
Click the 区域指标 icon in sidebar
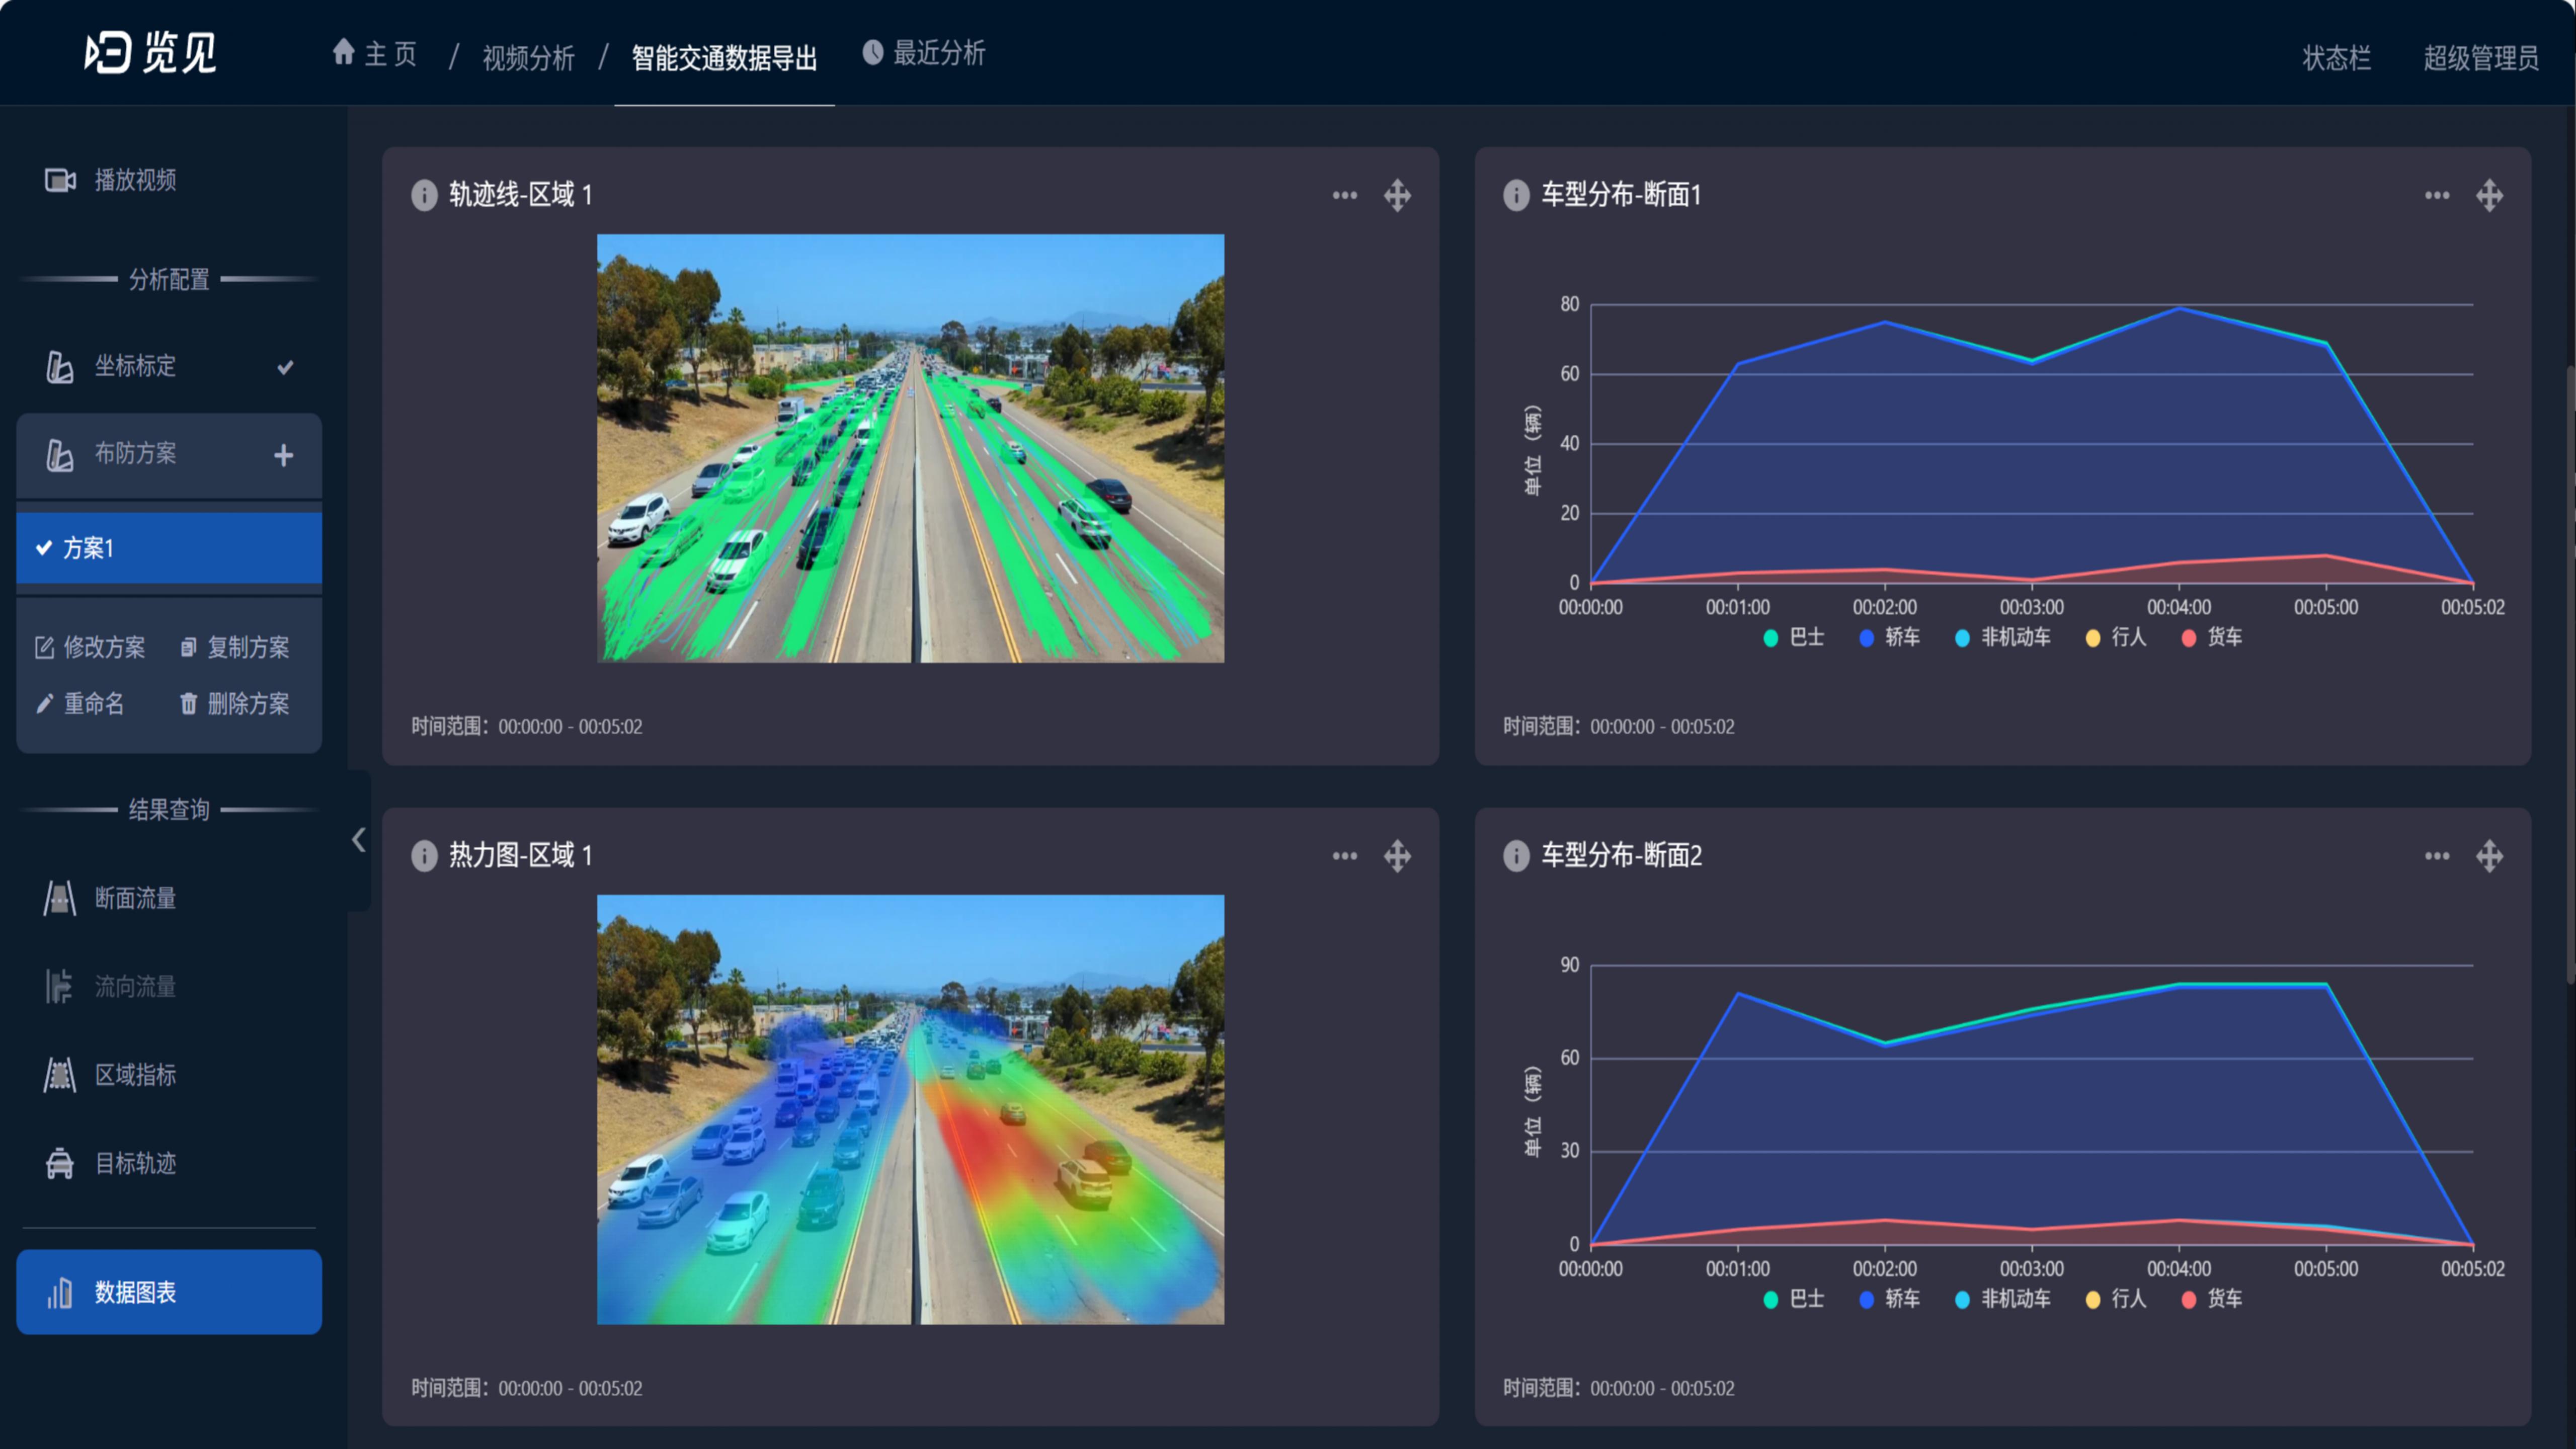pos(60,1075)
